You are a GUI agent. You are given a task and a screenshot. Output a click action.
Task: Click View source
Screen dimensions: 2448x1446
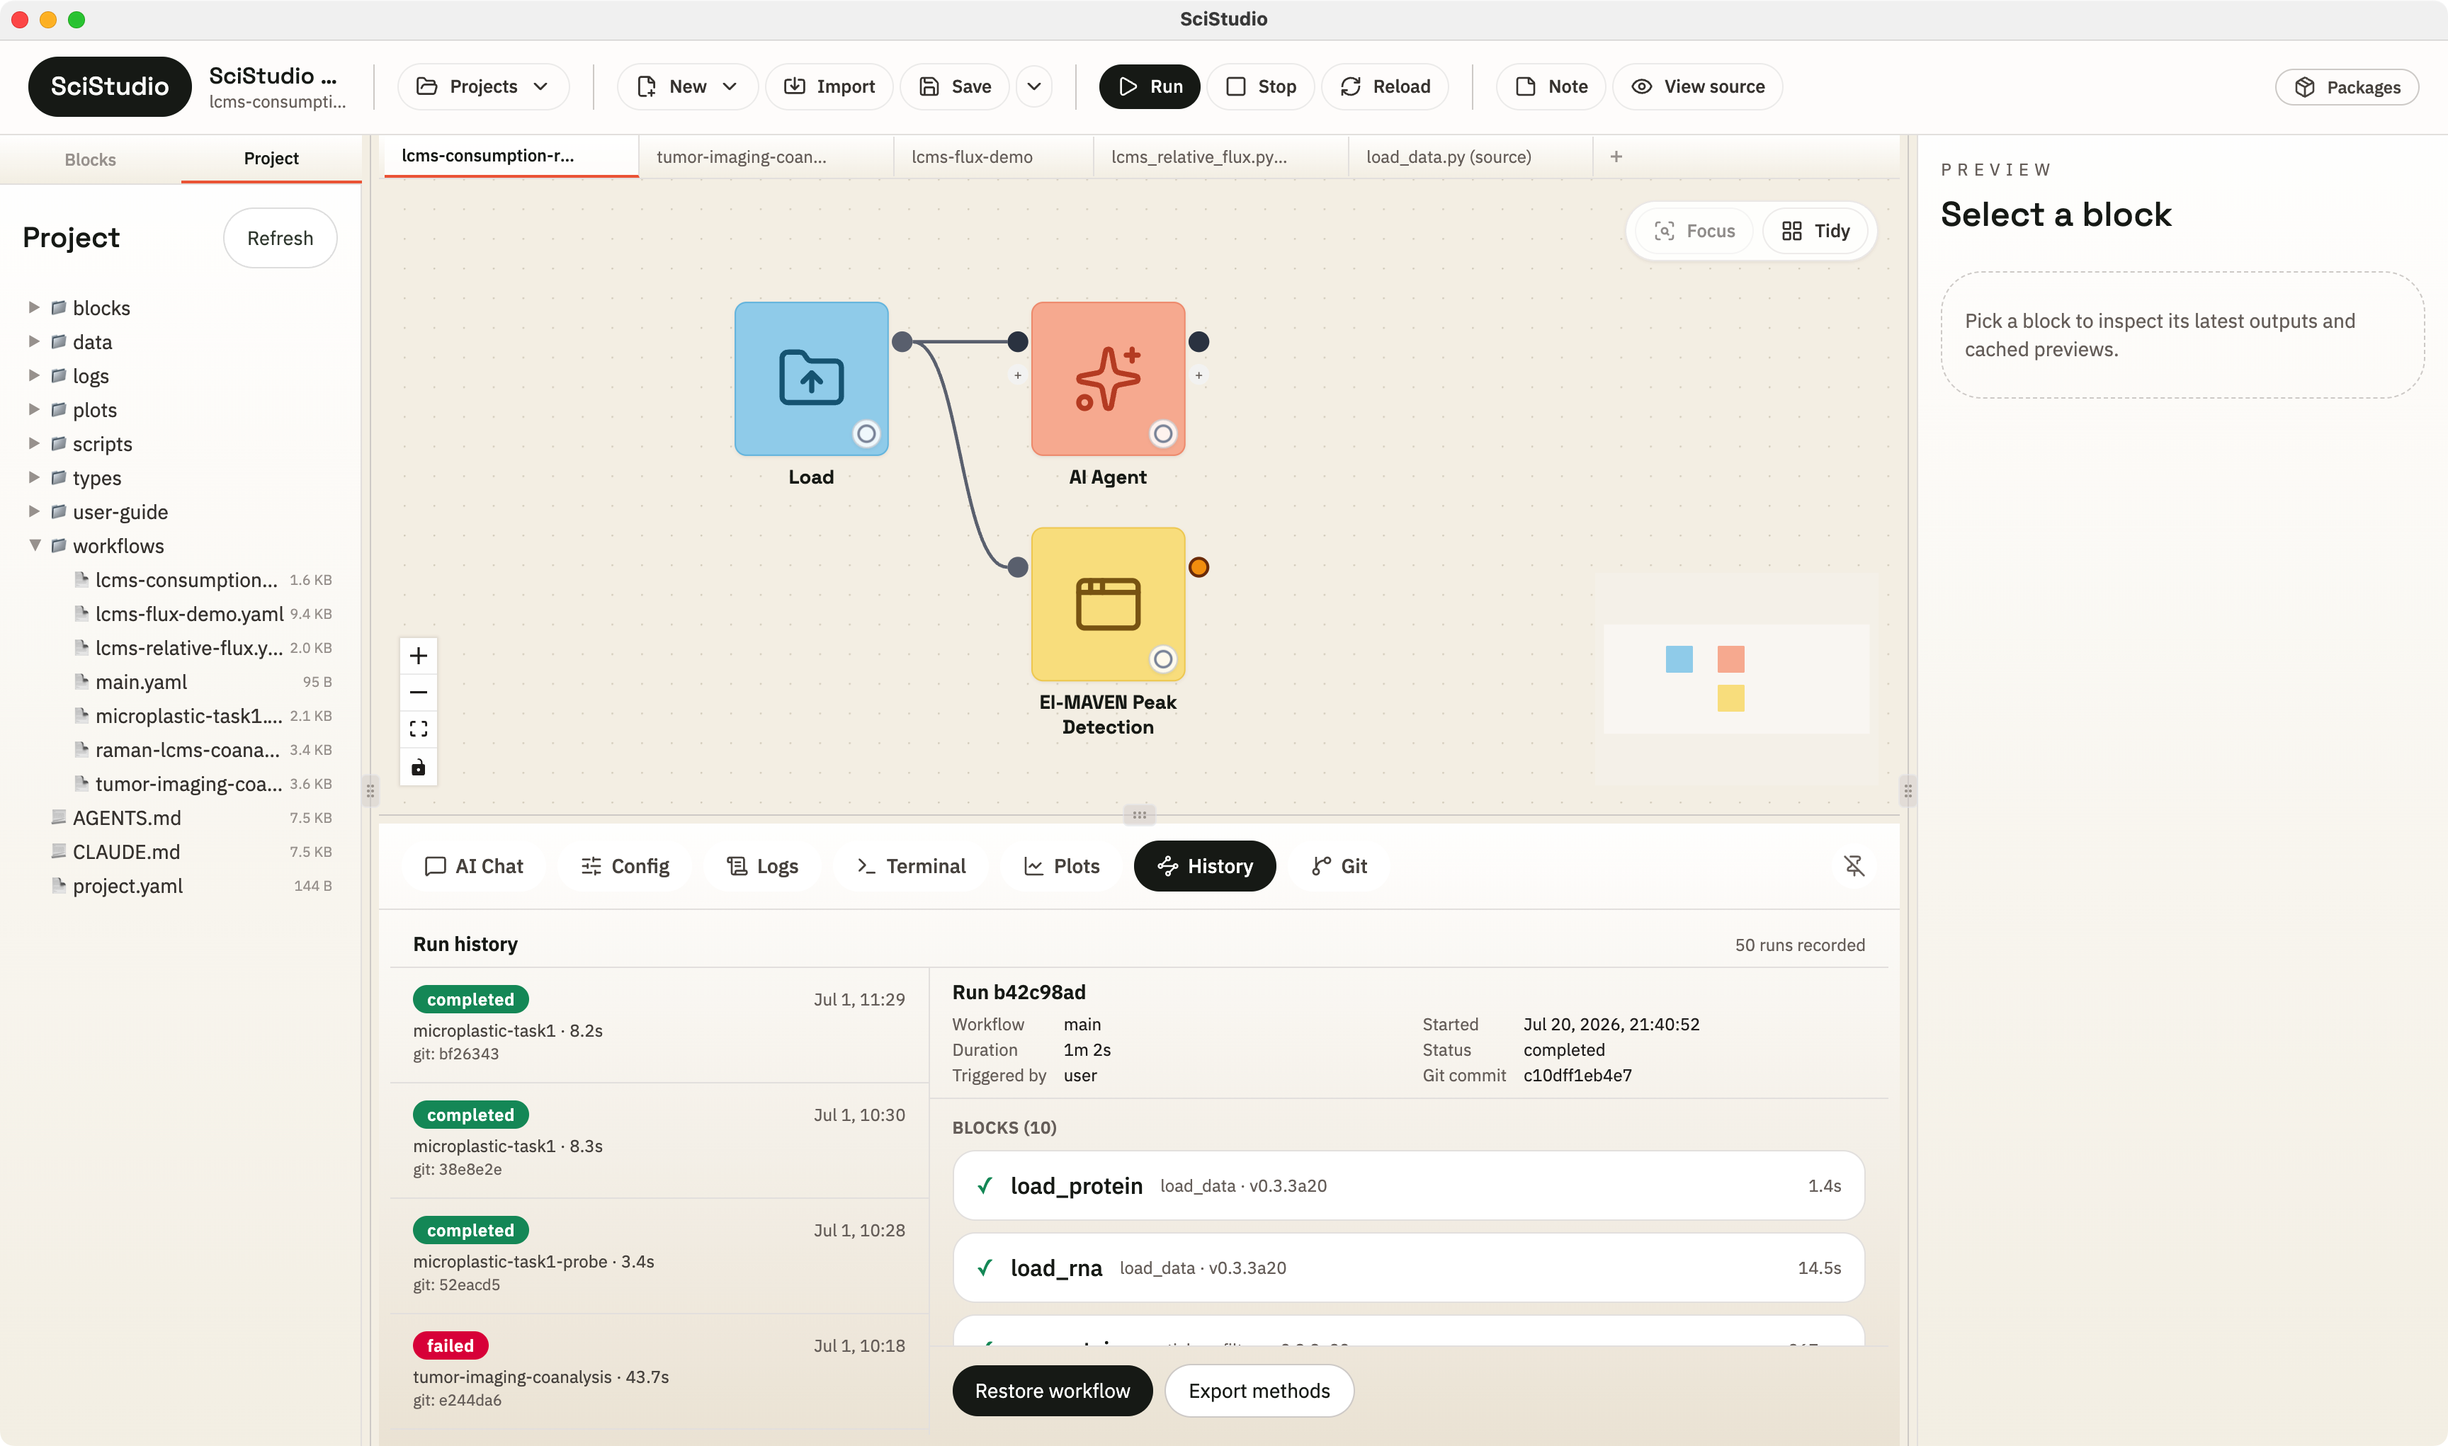(1698, 86)
